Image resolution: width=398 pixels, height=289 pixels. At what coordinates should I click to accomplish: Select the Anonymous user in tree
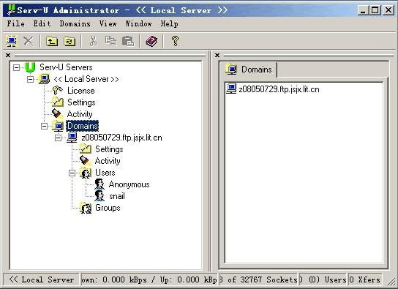click(129, 184)
